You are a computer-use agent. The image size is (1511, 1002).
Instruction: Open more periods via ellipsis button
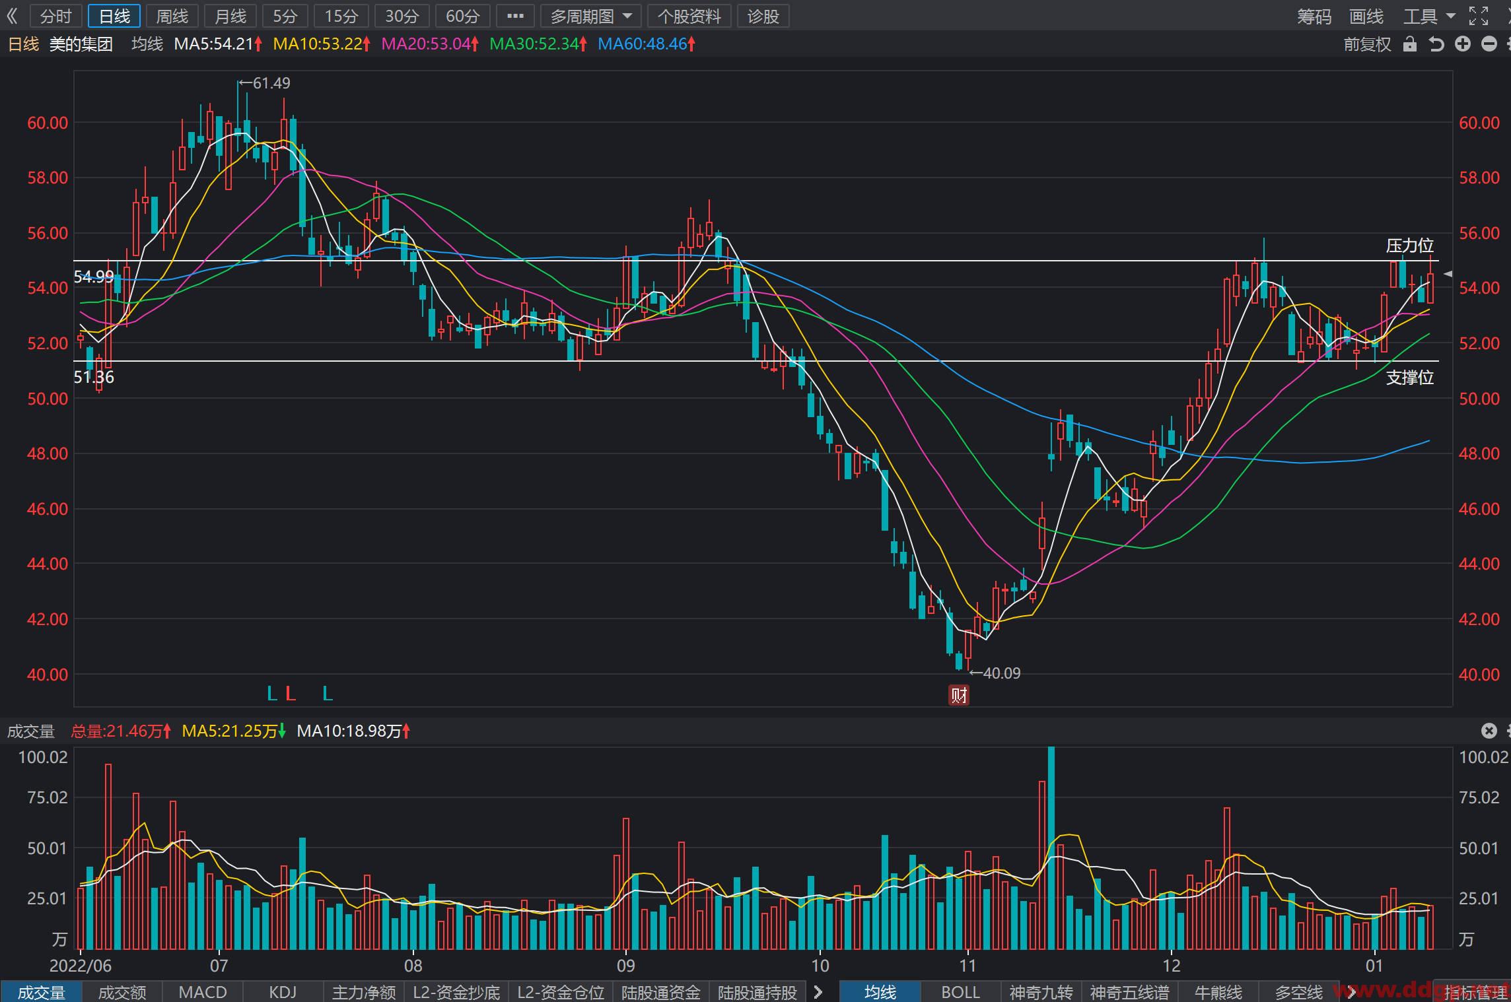pyautogui.click(x=515, y=16)
